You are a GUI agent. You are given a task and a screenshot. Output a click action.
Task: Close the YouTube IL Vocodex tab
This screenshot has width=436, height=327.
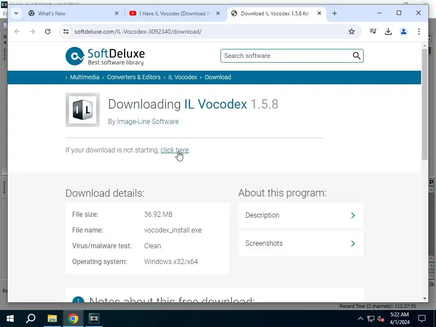tap(218, 13)
